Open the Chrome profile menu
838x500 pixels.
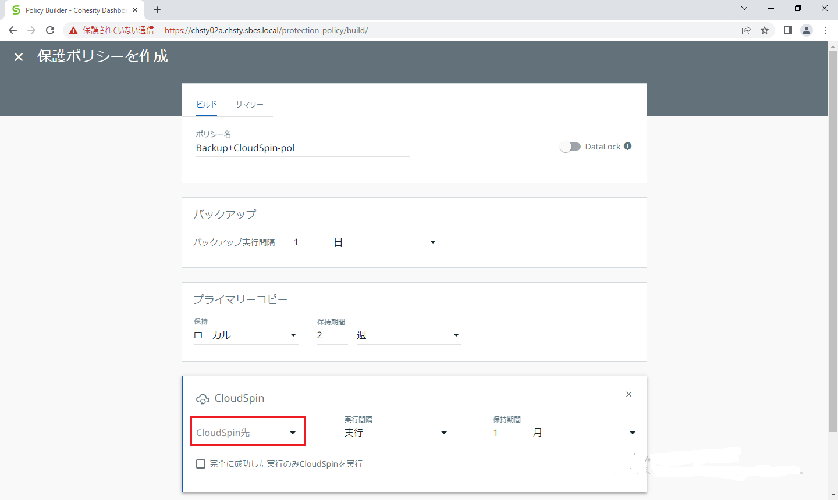pos(807,30)
